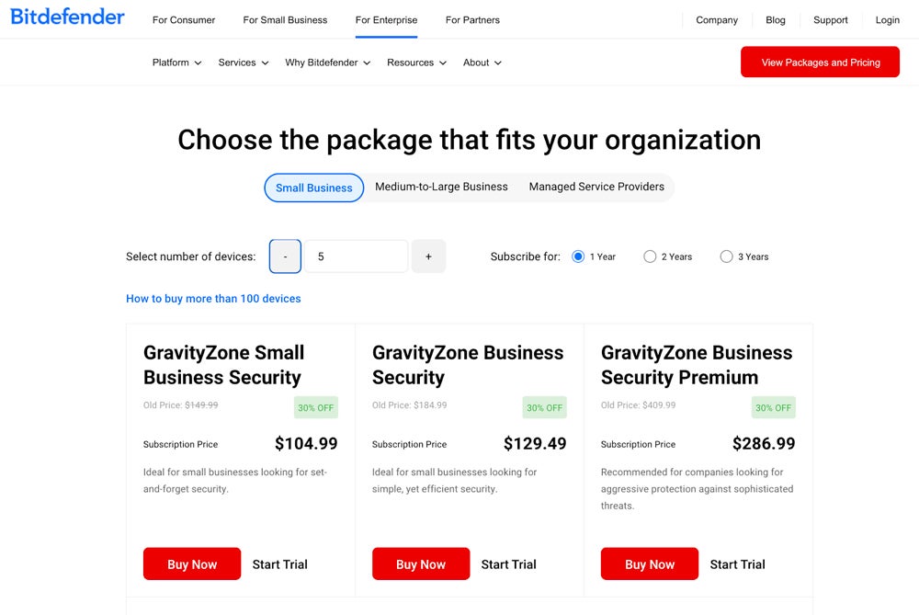This screenshot has height=615, width=919.
Task: Click the Bitdefender logo
Action: [x=67, y=17]
